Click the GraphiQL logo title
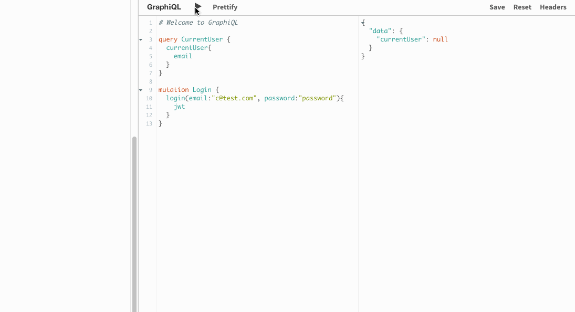The image size is (575, 312). (x=163, y=7)
